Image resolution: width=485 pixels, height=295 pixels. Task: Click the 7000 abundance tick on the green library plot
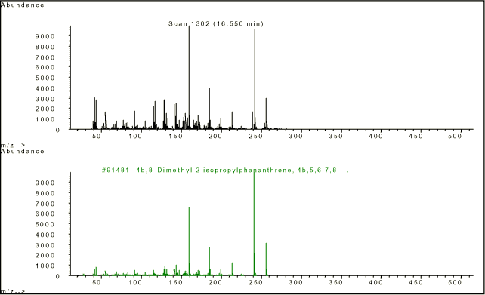point(45,204)
